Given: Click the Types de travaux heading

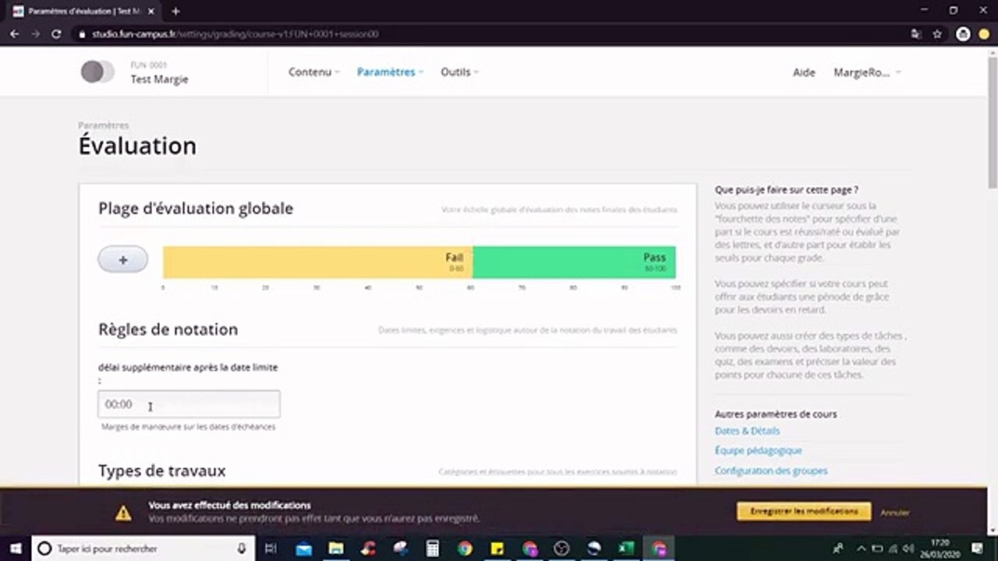Looking at the screenshot, I should point(162,471).
